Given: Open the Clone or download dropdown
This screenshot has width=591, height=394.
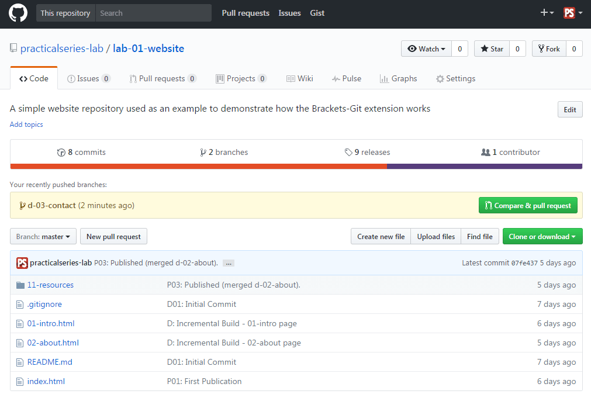Looking at the screenshot, I should (x=542, y=236).
